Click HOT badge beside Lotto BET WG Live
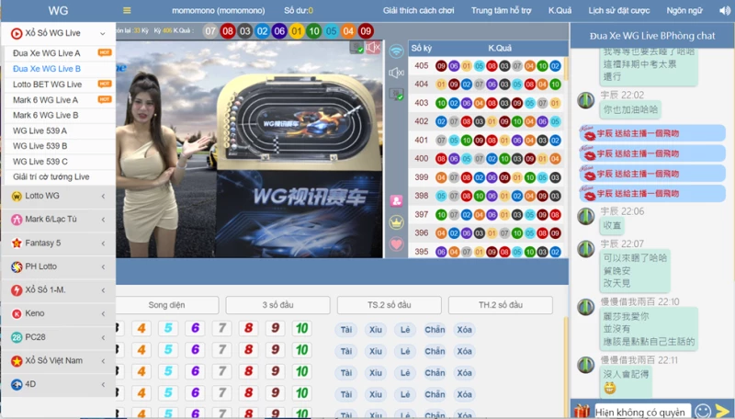735x419 pixels. click(105, 84)
